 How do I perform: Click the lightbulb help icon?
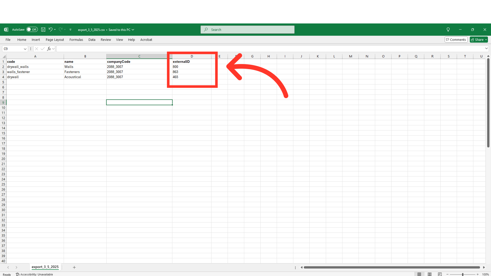(x=448, y=30)
